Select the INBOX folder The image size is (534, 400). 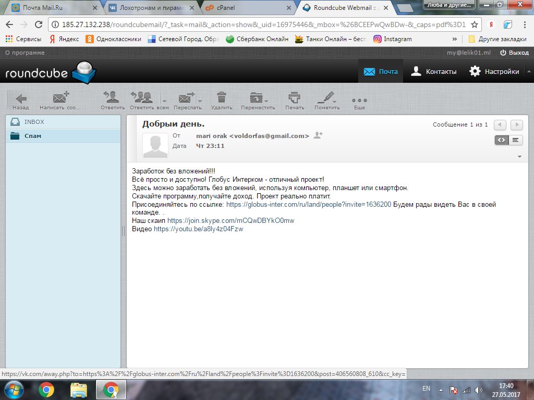pyautogui.click(x=34, y=122)
